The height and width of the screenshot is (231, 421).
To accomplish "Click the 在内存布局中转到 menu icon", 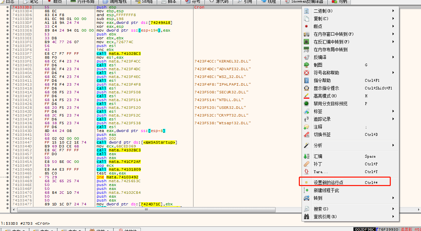I will point(306,49).
